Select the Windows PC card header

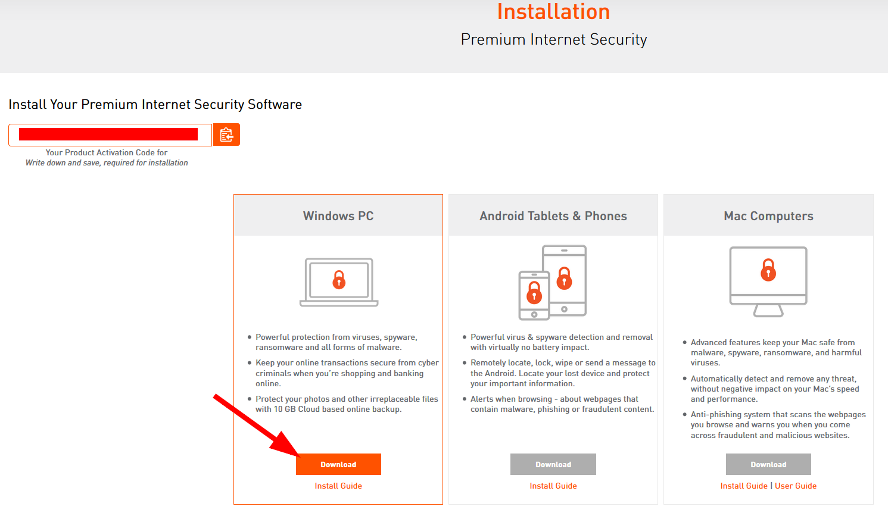pos(338,215)
